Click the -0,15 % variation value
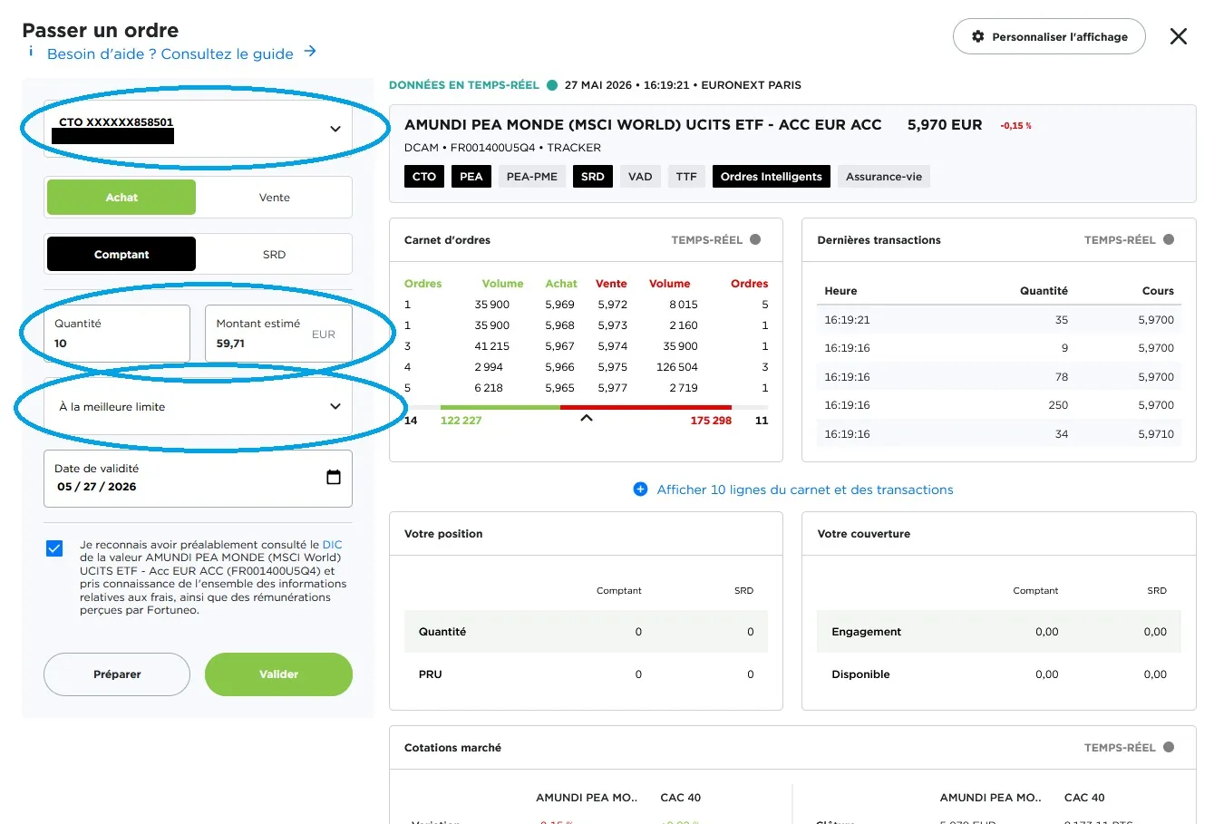Image resolution: width=1214 pixels, height=824 pixels. click(1015, 126)
